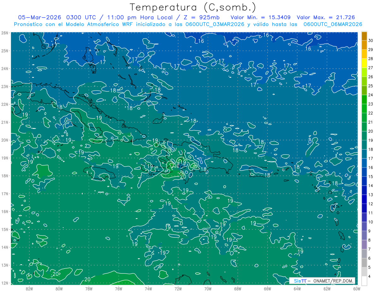Image resolution: width=379 pixels, height=293 pixels.
Task: Select the 'Z = 925mb' pressure level text
Action: (202, 17)
